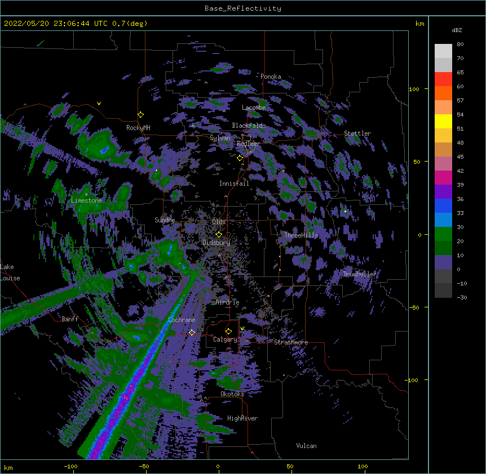This screenshot has height=474, width=486.
Task: Click the white 80 dBZ legend swatch
Action: 443,51
